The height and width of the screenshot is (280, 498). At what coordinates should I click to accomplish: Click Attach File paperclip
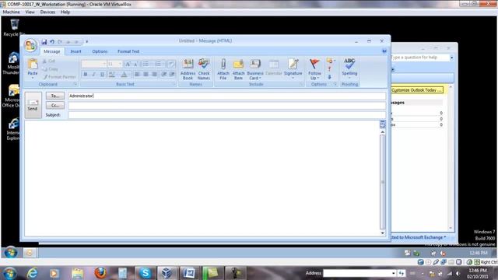pyautogui.click(x=223, y=69)
